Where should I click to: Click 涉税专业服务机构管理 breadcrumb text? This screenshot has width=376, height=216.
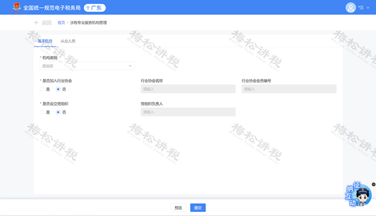(x=88, y=23)
